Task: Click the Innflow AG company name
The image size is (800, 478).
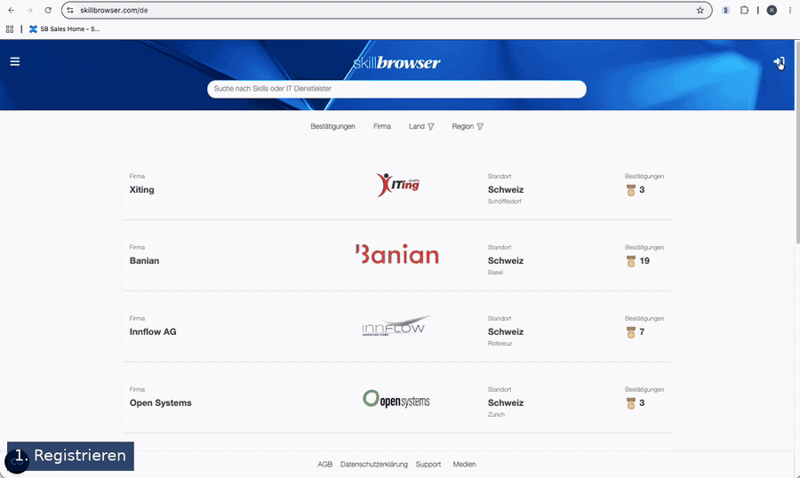Action: (153, 331)
